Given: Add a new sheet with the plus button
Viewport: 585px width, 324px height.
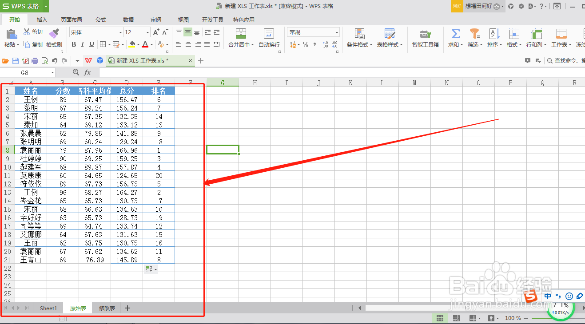Looking at the screenshot, I should [x=127, y=308].
